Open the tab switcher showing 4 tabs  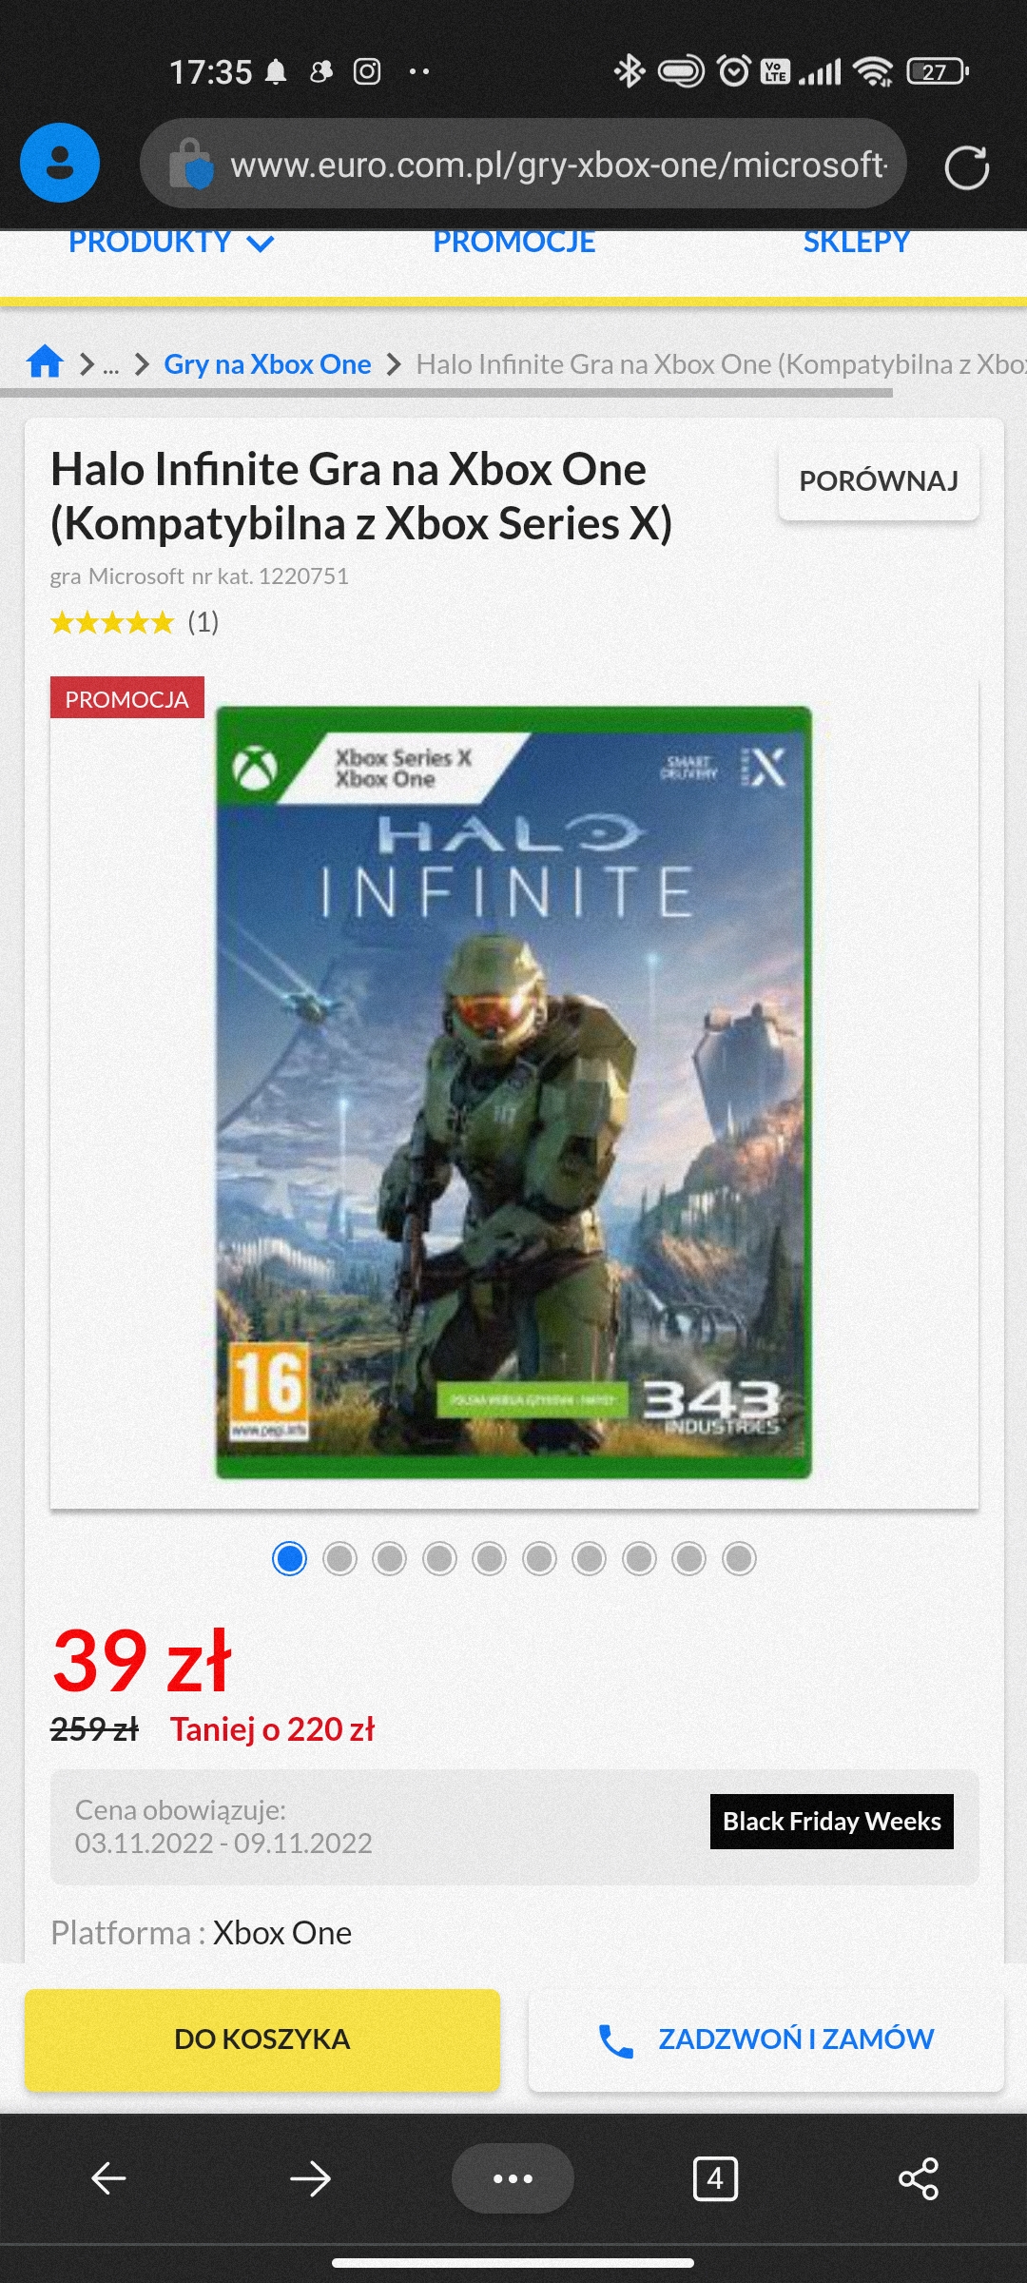pos(715,2177)
